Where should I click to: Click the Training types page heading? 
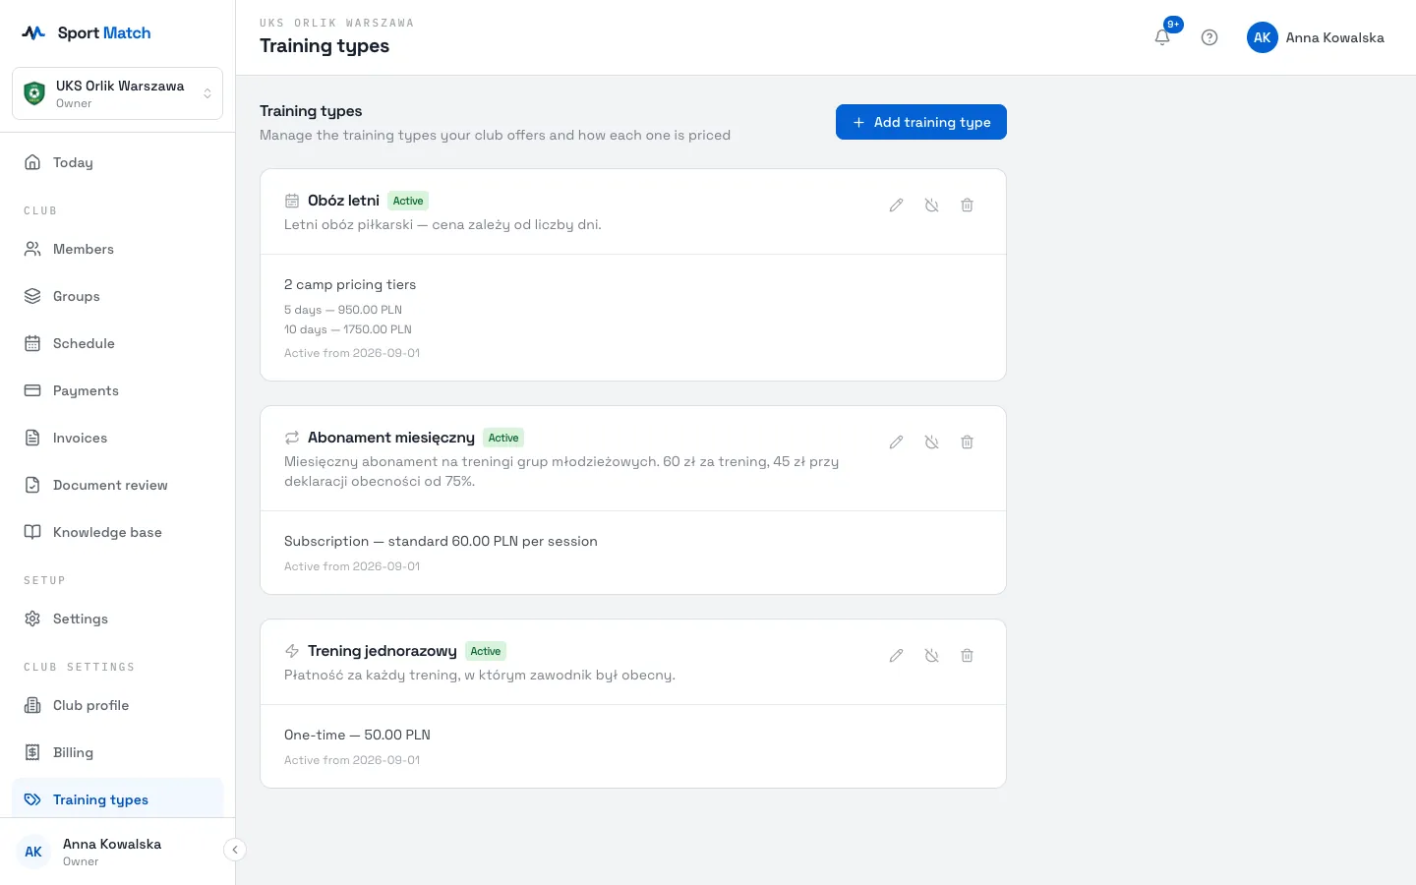(324, 46)
